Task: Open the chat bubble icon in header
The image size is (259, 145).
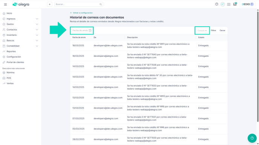Action: [x=222, y=4]
